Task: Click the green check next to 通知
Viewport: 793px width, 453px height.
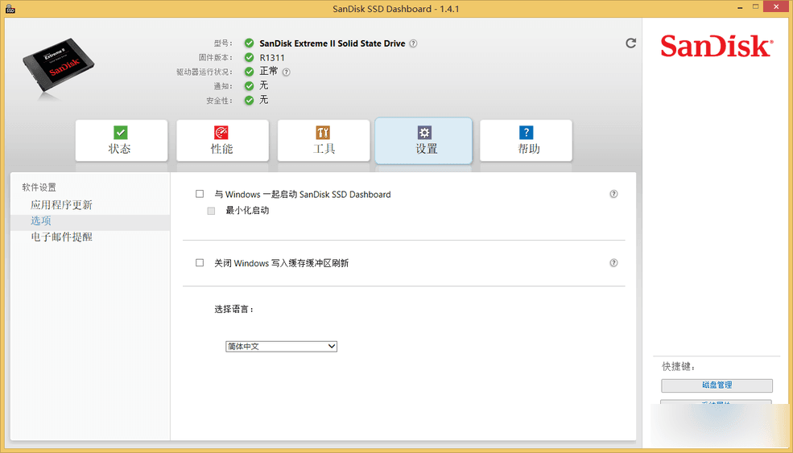Action: click(x=249, y=86)
